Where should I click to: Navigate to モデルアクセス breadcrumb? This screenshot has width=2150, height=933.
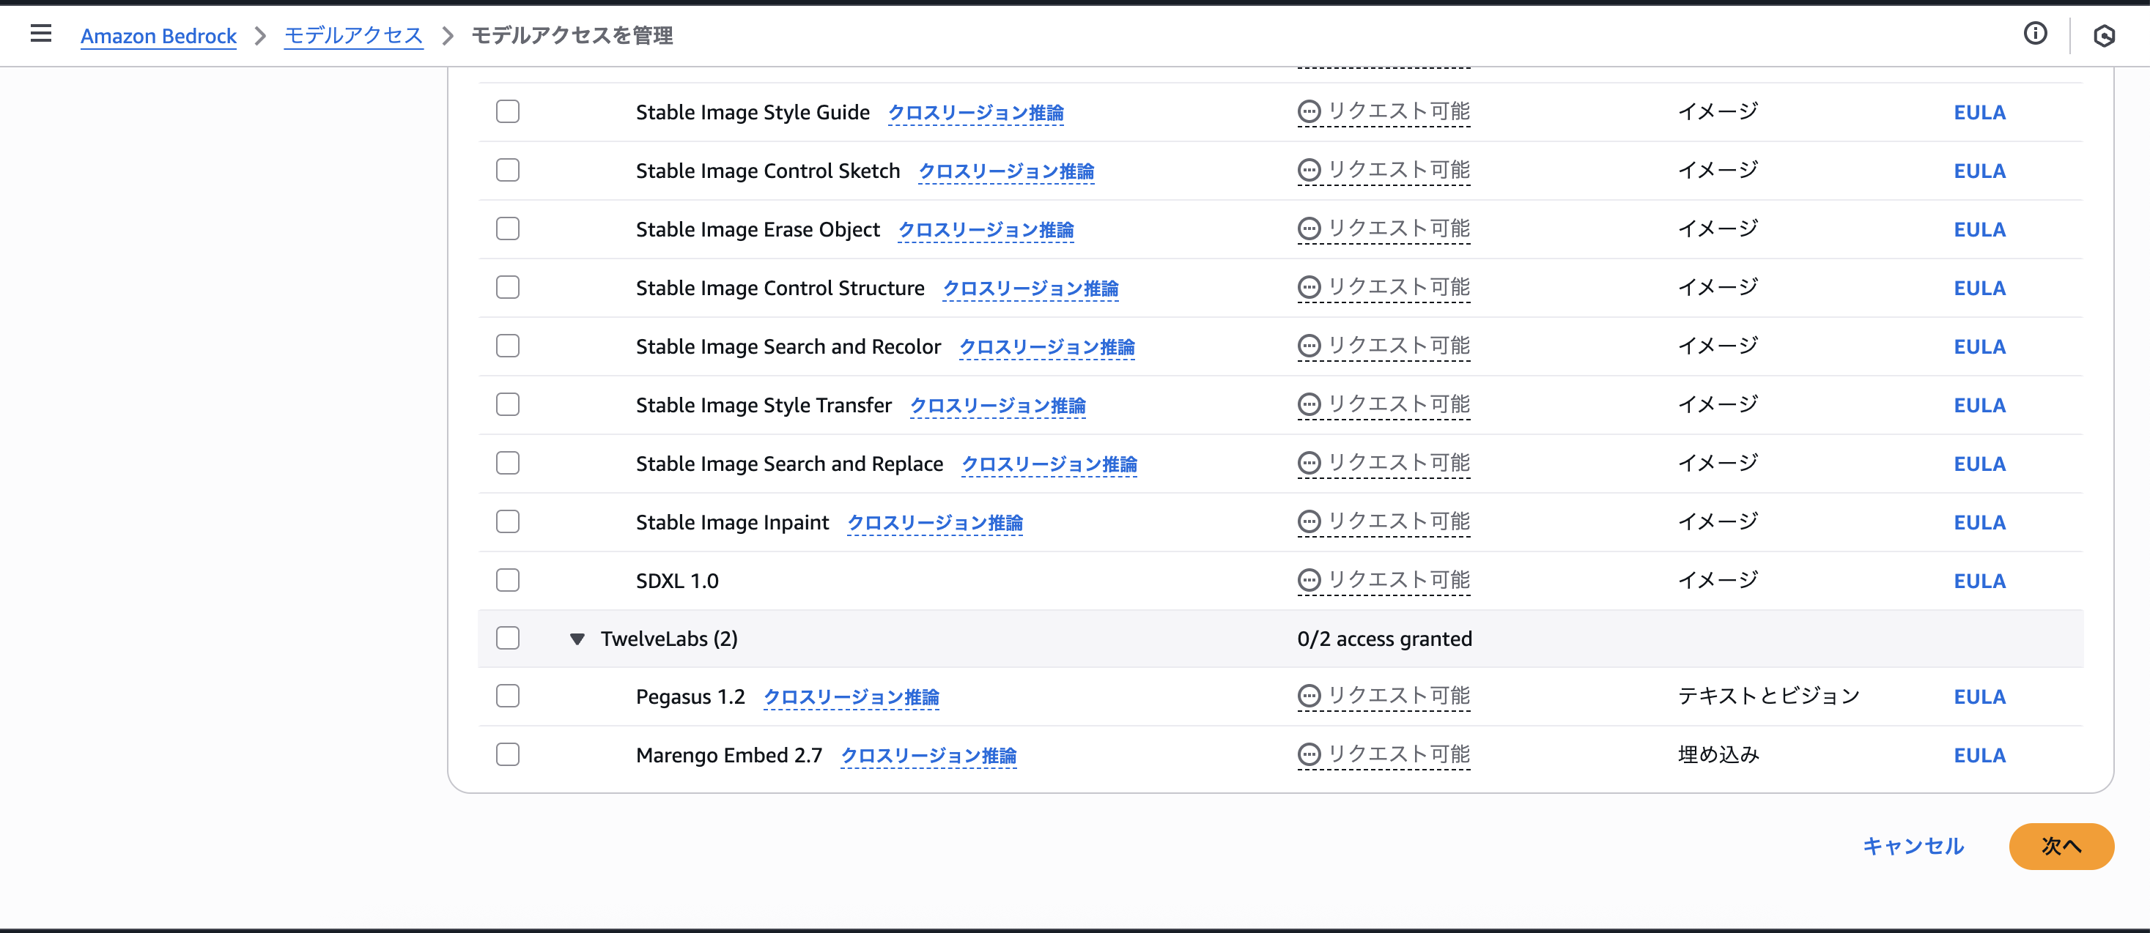353,36
